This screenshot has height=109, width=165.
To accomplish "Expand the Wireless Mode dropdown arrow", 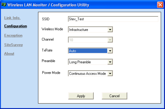I will (x=110, y=30).
